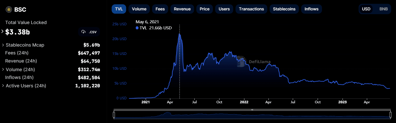Expand the Total Value Locked breakdown arrow
This screenshot has height=123, width=396.
(3, 32)
